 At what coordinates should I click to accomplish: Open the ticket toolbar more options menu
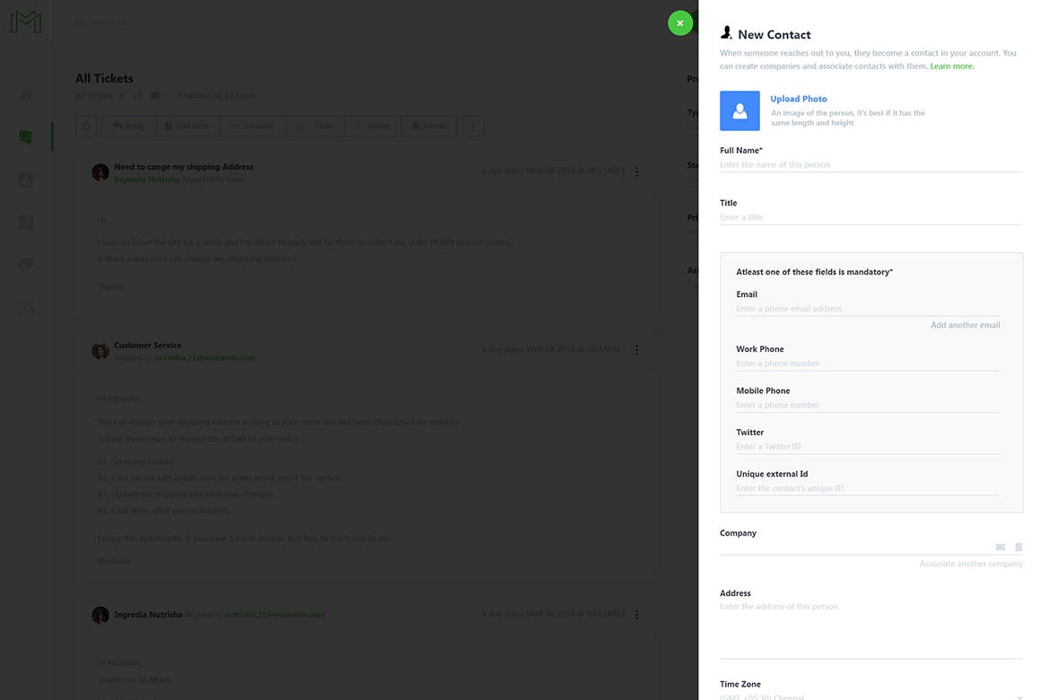pos(473,127)
